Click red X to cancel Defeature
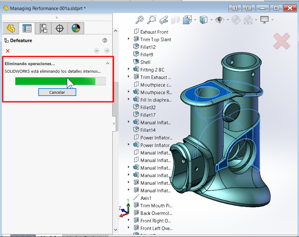The image size is (299, 237). pyautogui.click(x=8, y=51)
